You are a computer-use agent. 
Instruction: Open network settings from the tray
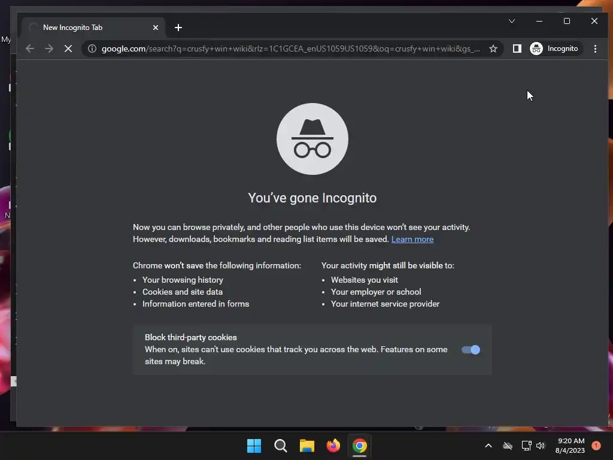click(x=527, y=446)
